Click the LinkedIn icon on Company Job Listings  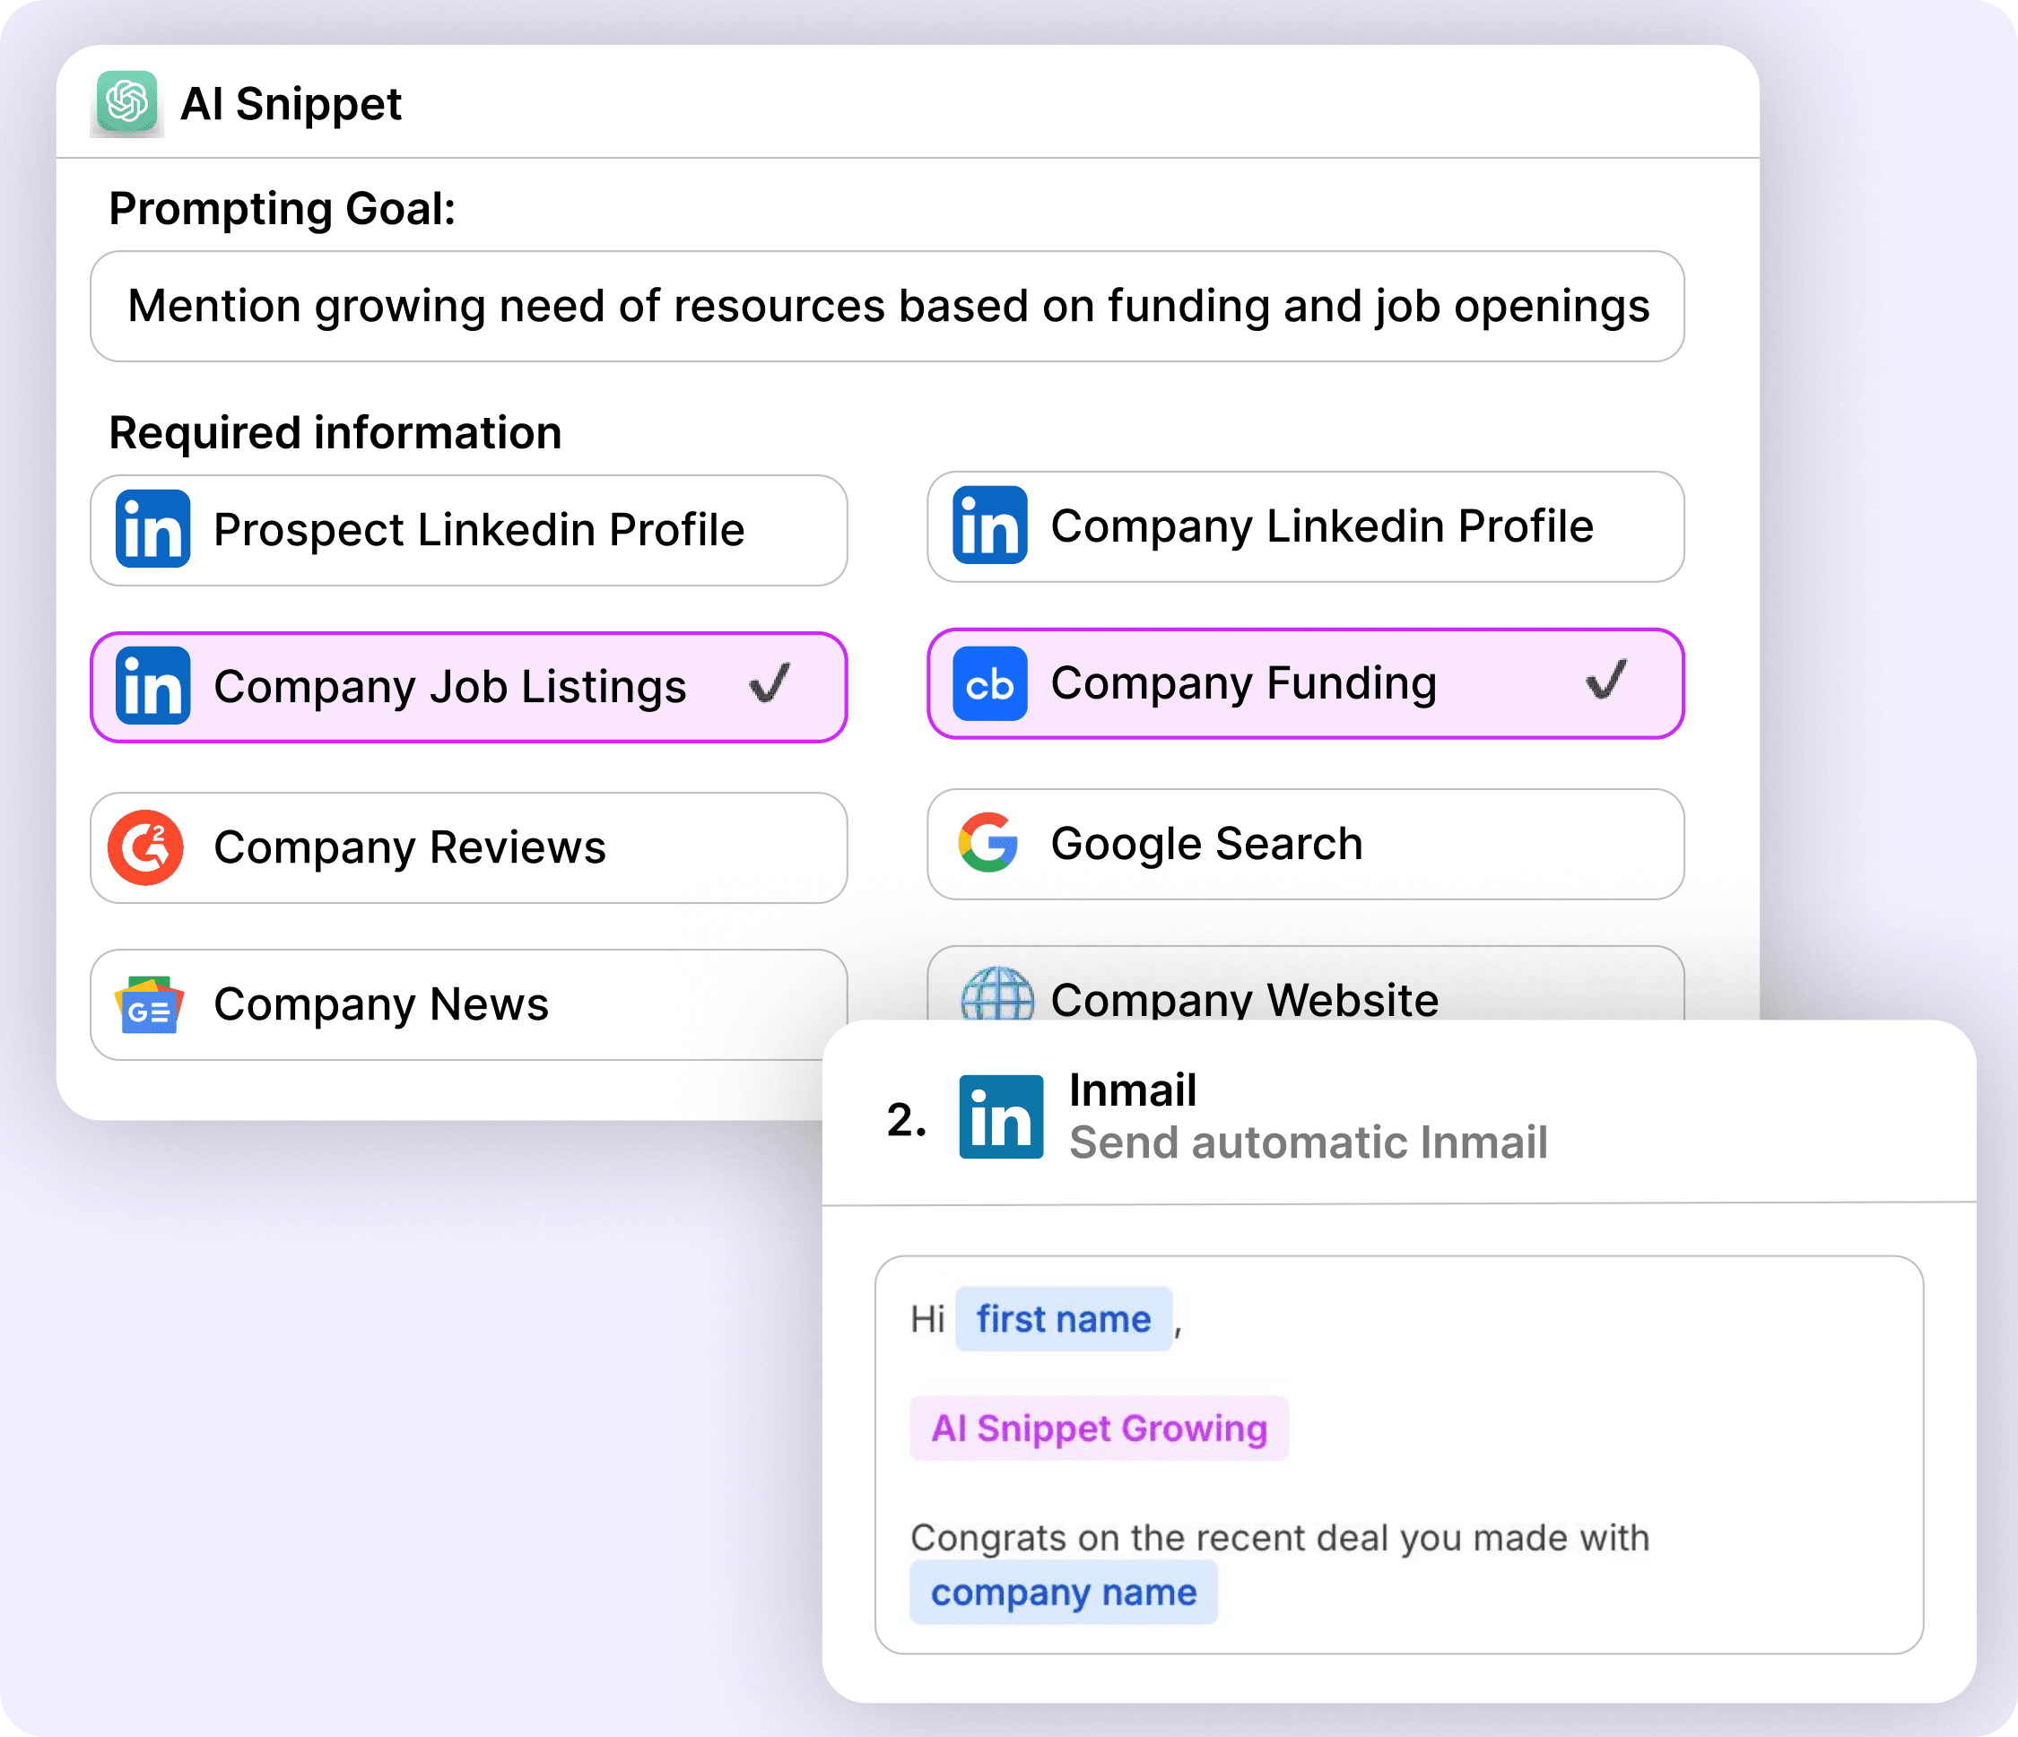click(x=152, y=686)
